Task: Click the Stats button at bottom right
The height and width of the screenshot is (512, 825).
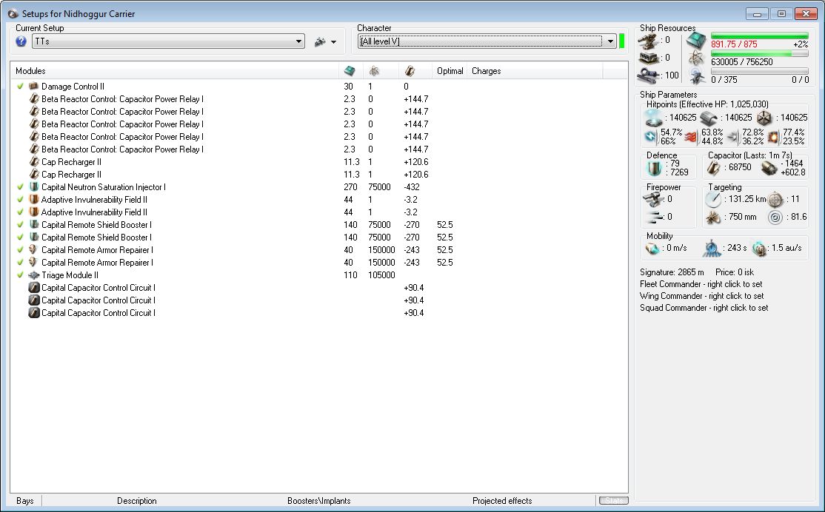Action: click(613, 500)
